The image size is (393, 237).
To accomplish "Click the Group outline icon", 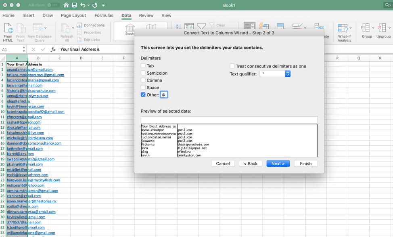I will point(366,27).
